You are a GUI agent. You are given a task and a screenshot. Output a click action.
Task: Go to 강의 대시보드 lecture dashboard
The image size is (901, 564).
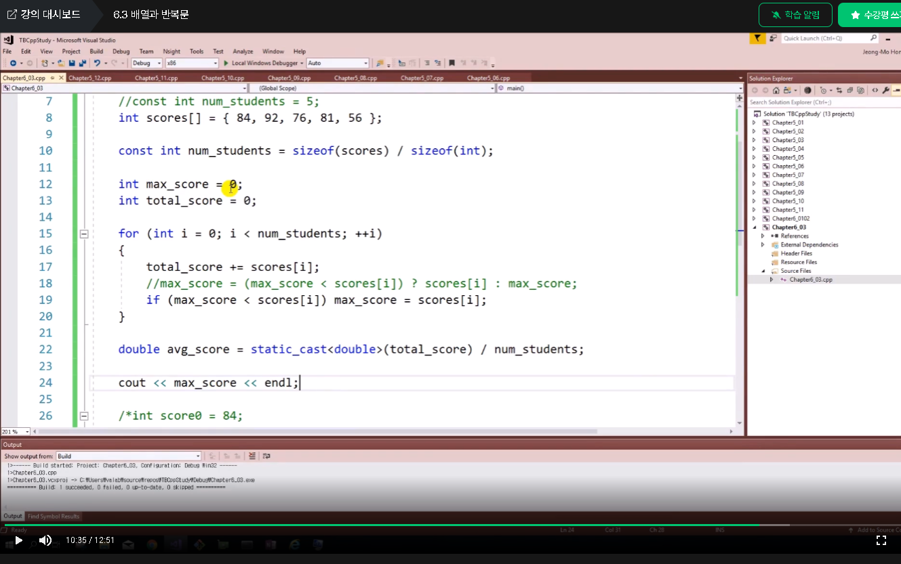(44, 14)
